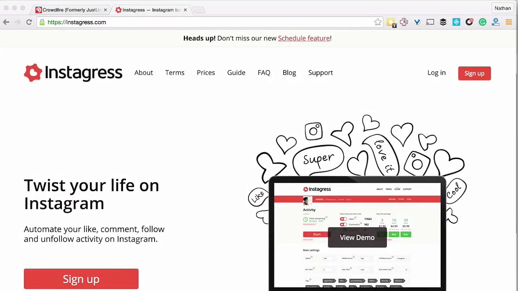Click the 'Heads up!' banner text
The height and width of the screenshot is (291, 518).
point(200,38)
